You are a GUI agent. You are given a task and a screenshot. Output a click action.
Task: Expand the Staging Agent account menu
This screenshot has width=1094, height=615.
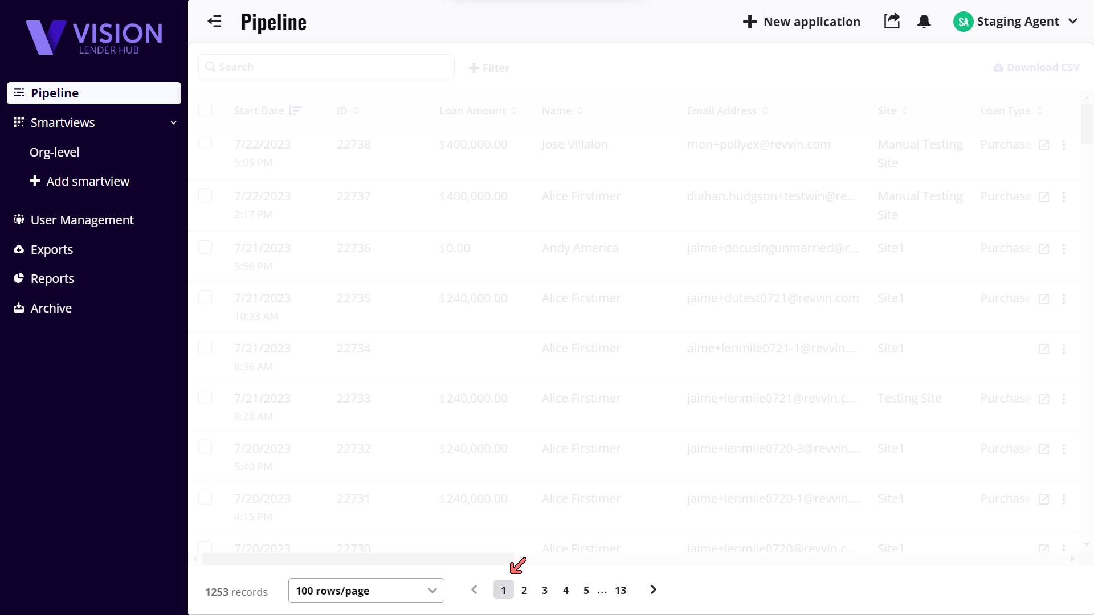coord(1073,22)
